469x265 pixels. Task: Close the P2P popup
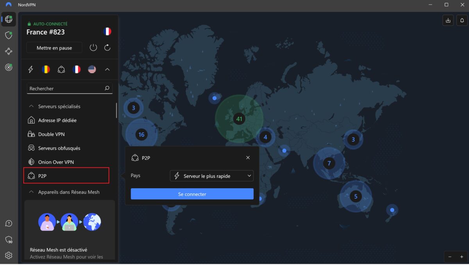point(248,158)
